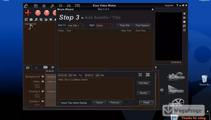Click the Upgrade link in title bar
Screen dimensions: 211x120
coord(169,5)
